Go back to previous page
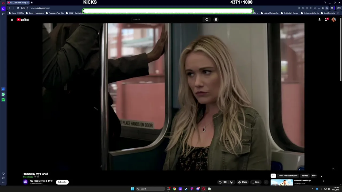The image size is (342, 192). (9, 8)
